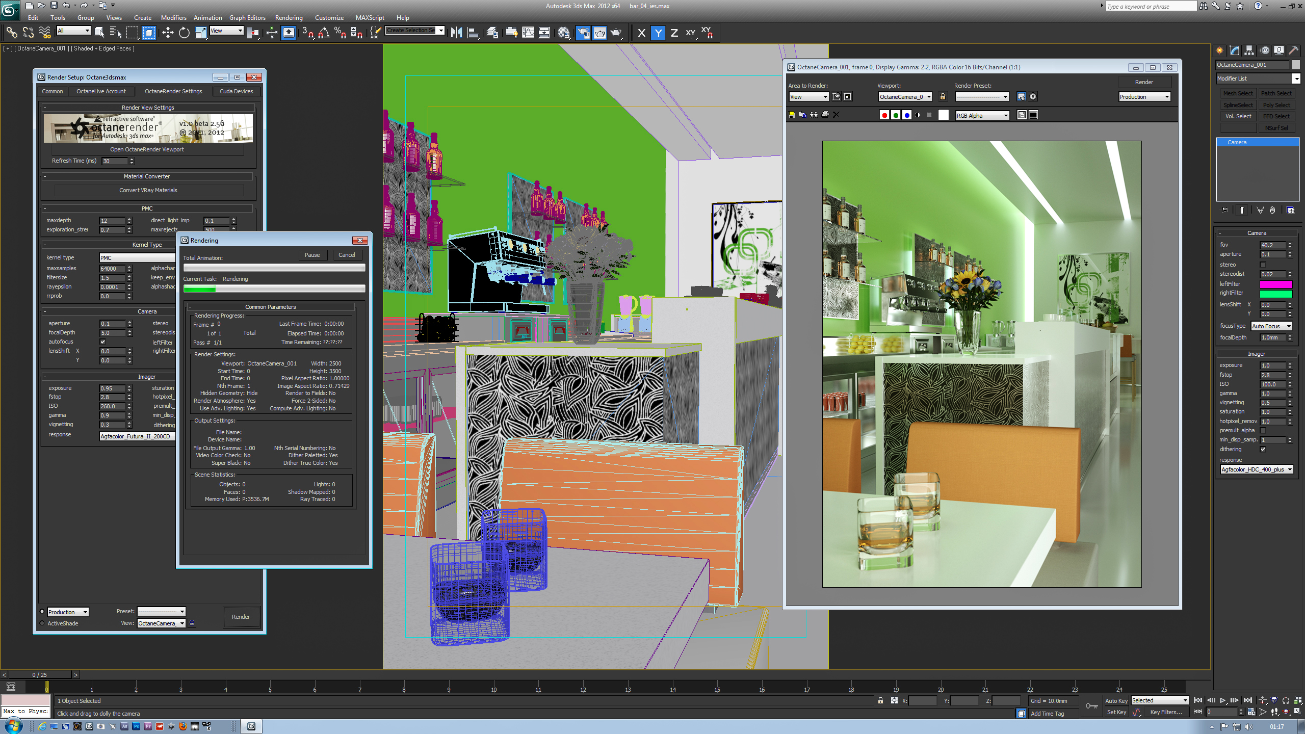Open the Windows Start menu
Image resolution: width=1305 pixels, height=734 pixels.
[x=13, y=726]
